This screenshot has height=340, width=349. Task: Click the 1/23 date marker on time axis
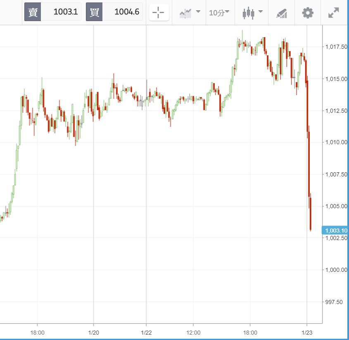coord(306,333)
